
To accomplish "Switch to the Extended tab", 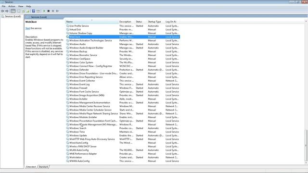I will tap(31, 167).
